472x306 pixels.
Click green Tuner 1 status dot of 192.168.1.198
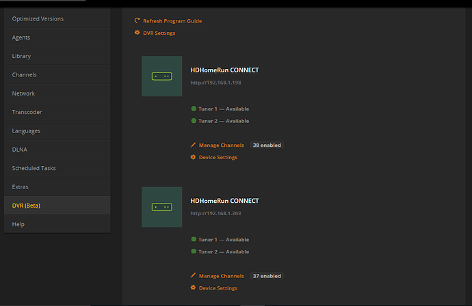(x=194, y=109)
